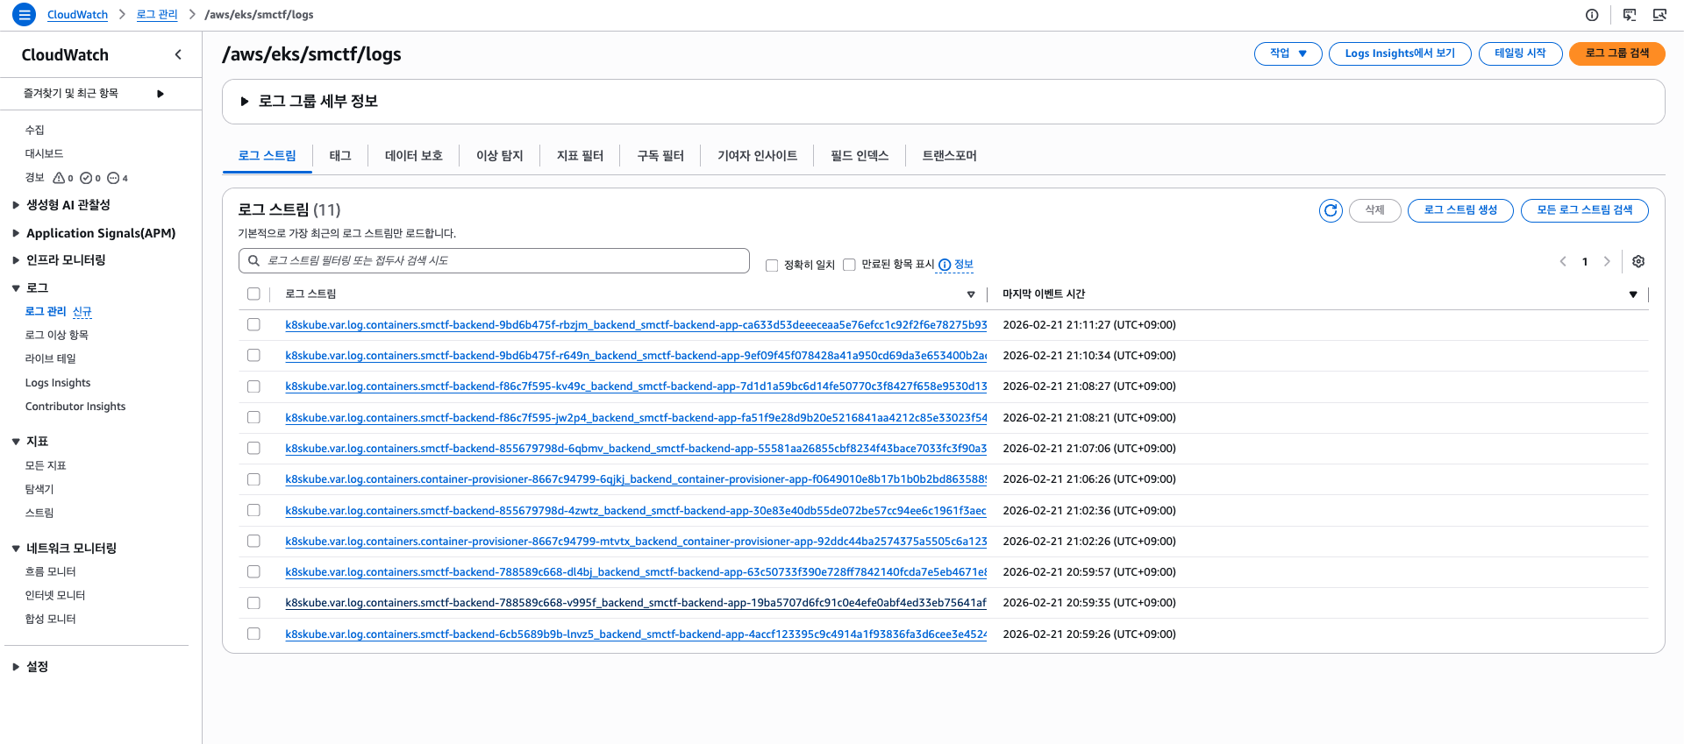
Task: Click the search magnifier icon in filter box
Action: [253, 260]
